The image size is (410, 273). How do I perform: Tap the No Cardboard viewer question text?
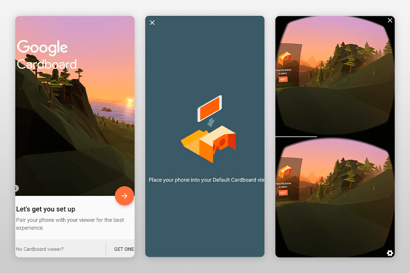point(41,249)
